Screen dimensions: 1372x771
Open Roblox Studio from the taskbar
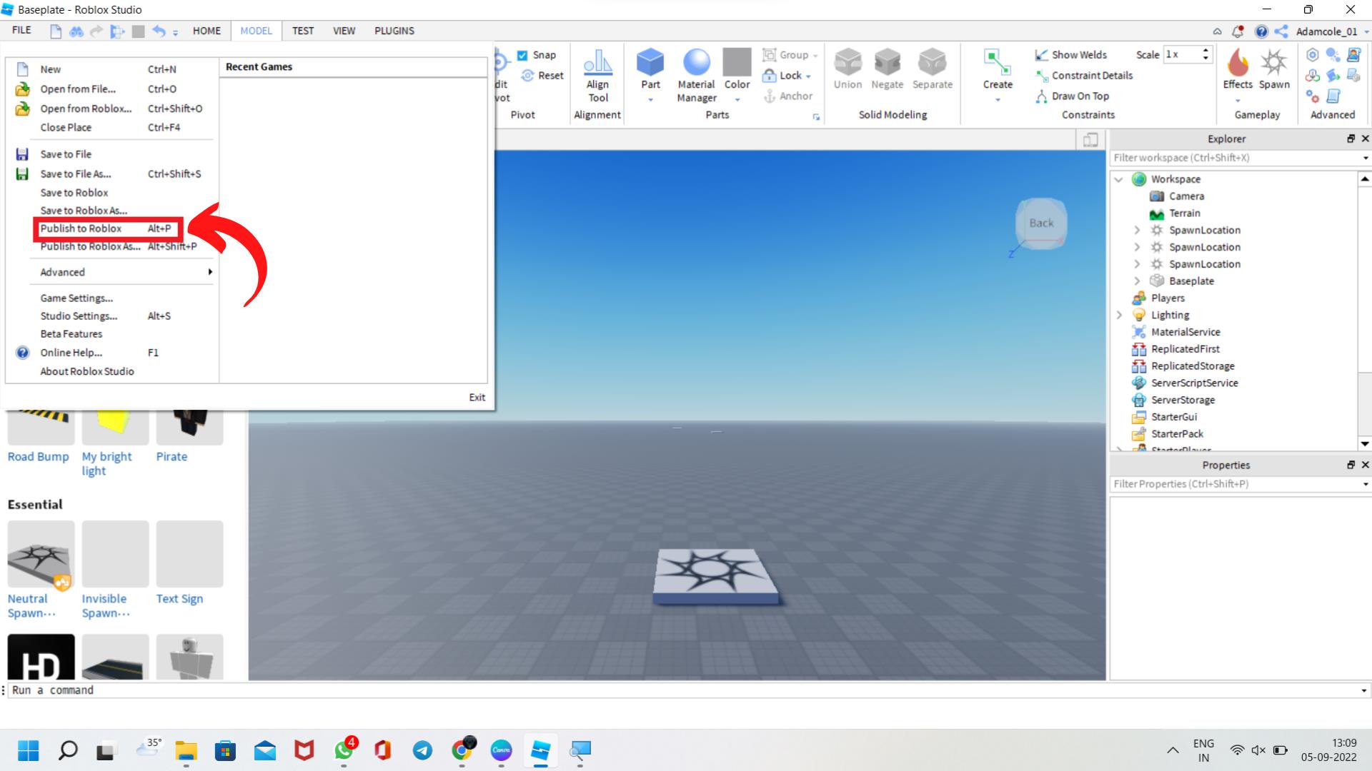tap(540, 750)
